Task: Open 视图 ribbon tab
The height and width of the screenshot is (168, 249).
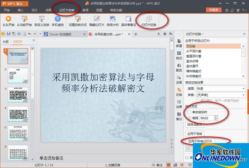Action: coord(99,10)
